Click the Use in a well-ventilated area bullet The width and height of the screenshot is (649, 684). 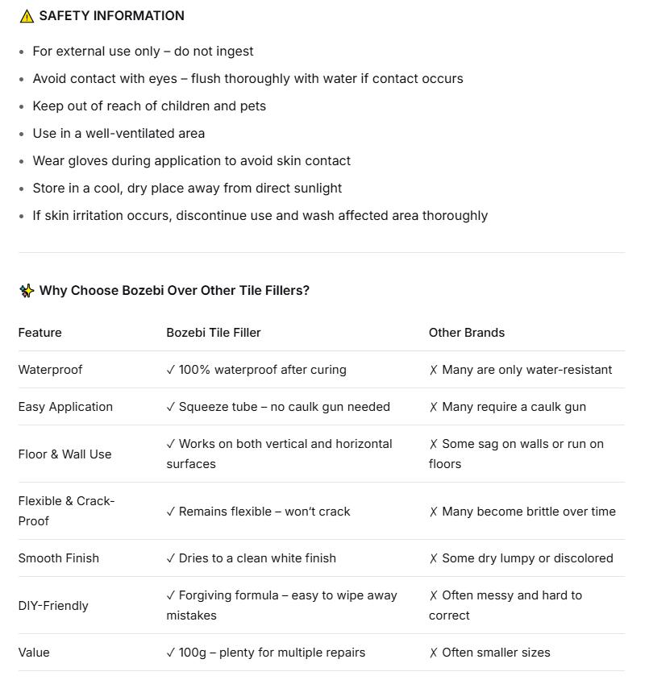119,134
